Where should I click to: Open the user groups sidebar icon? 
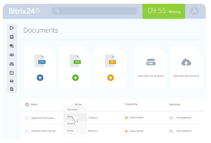pos(12,55)
